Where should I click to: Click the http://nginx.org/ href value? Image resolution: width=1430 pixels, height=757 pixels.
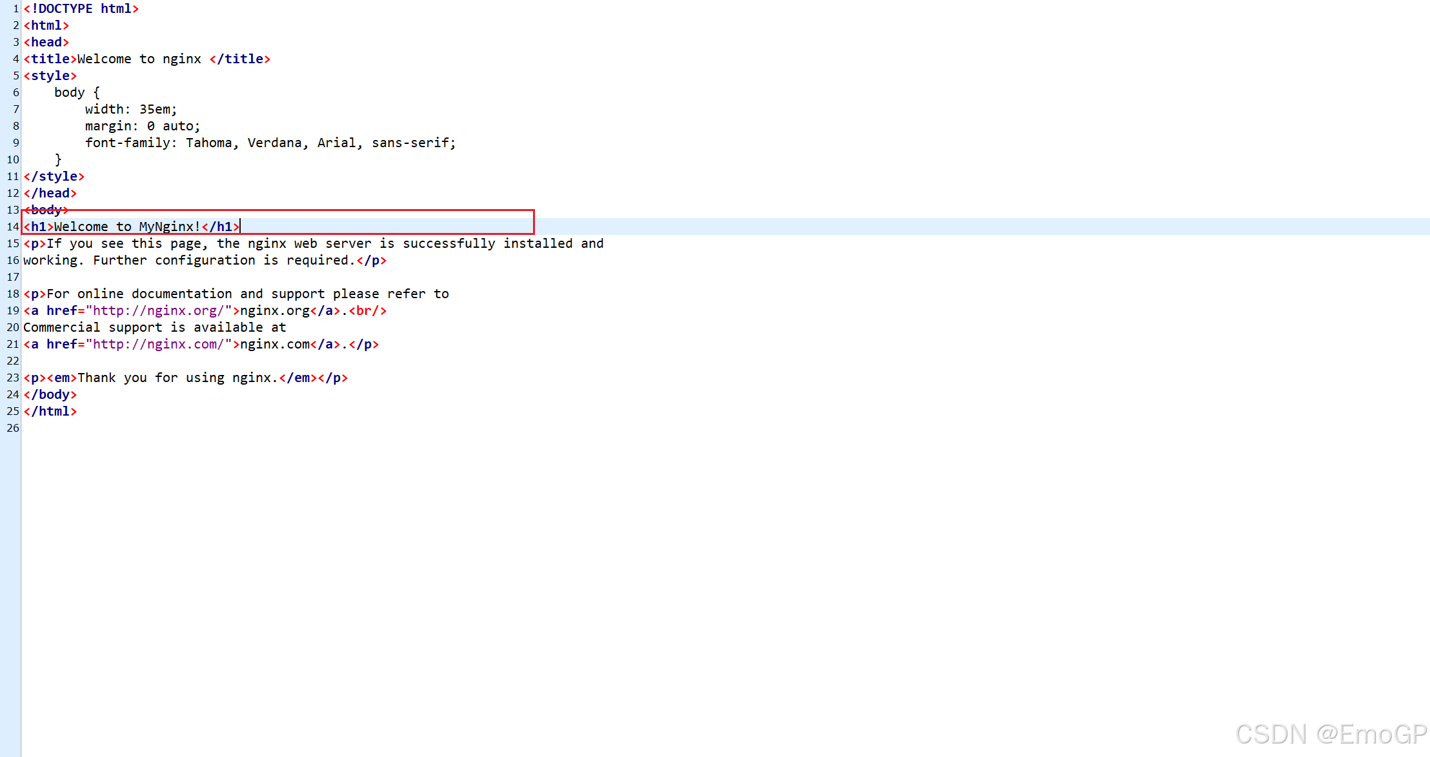click(x=159, y=310)
